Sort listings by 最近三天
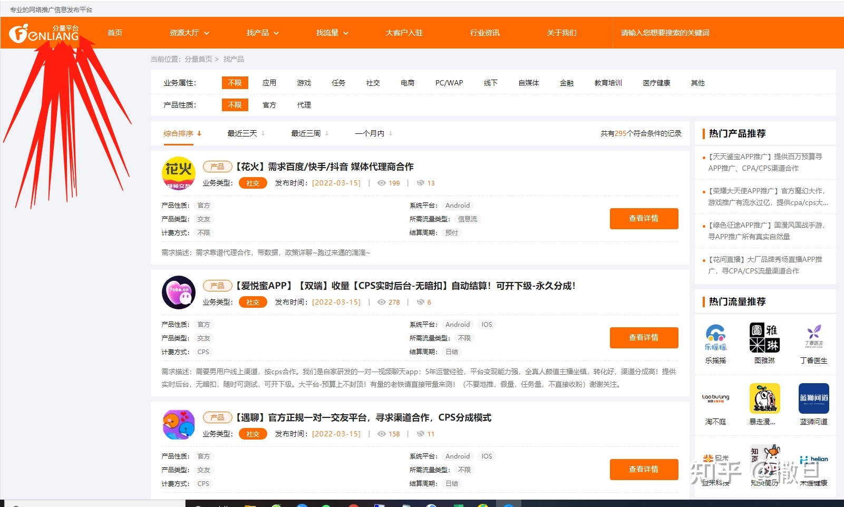Image resolution: width=844 pixels, height=507 pixels. [246, 133]
